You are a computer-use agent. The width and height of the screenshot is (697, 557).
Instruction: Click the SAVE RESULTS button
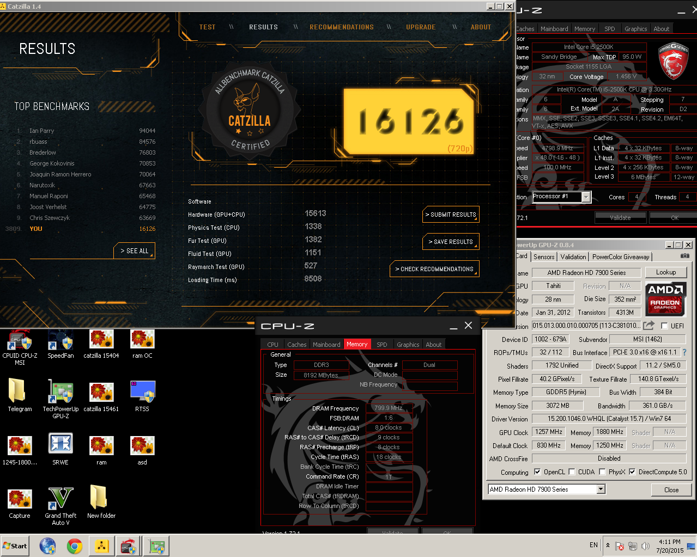click(451, 242)
